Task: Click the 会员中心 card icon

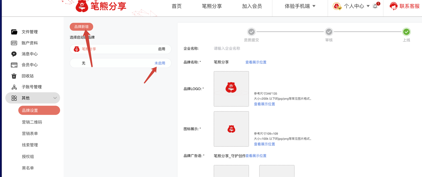Action: coord(14,65)
